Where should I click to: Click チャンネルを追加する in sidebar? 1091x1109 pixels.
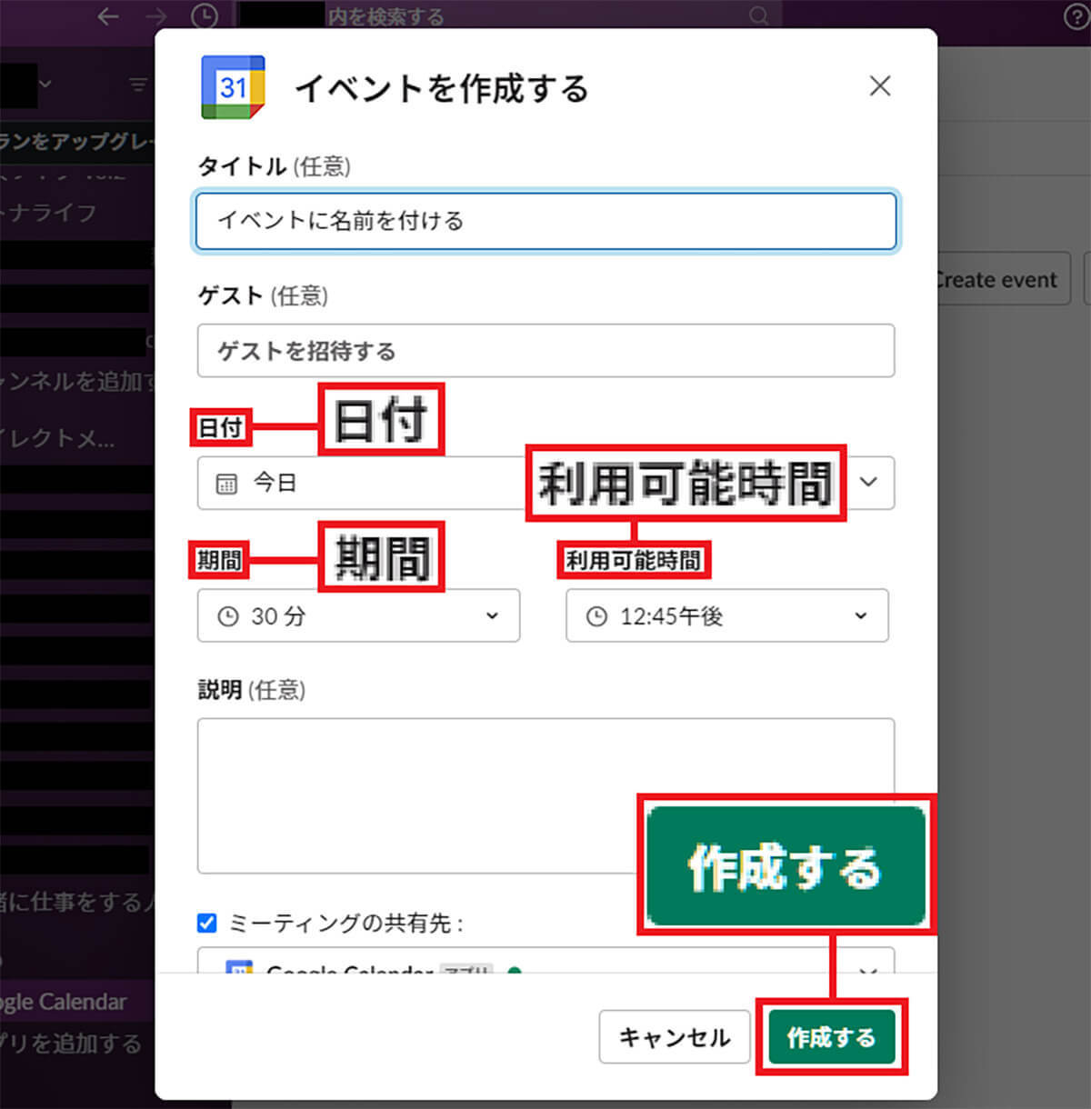pos(77,380)
